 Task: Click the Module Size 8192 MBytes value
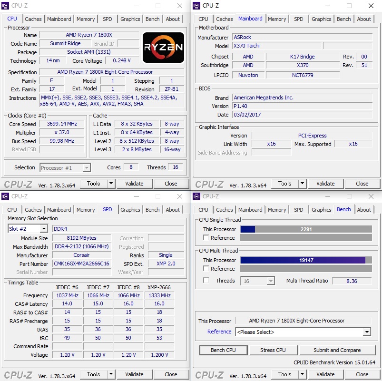coord(82,238)
